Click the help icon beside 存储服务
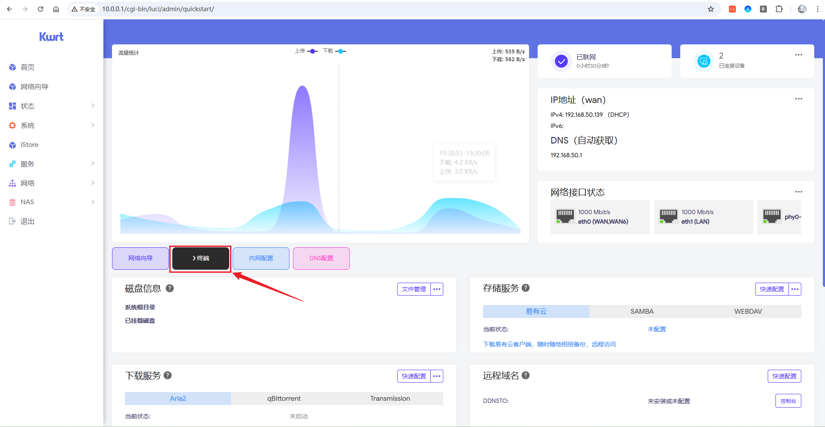This screenshot has height=427, width=825. tap(526, 288)
